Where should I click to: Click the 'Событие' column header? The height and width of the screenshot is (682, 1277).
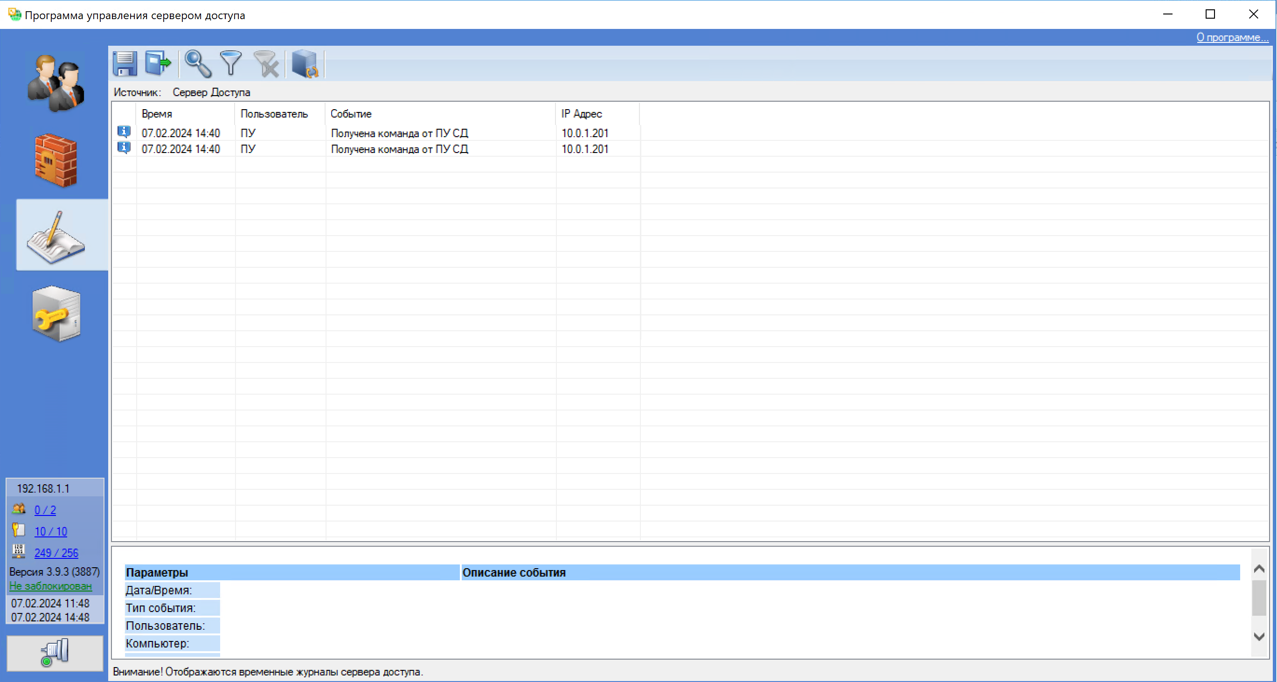[x=351, y=113]
